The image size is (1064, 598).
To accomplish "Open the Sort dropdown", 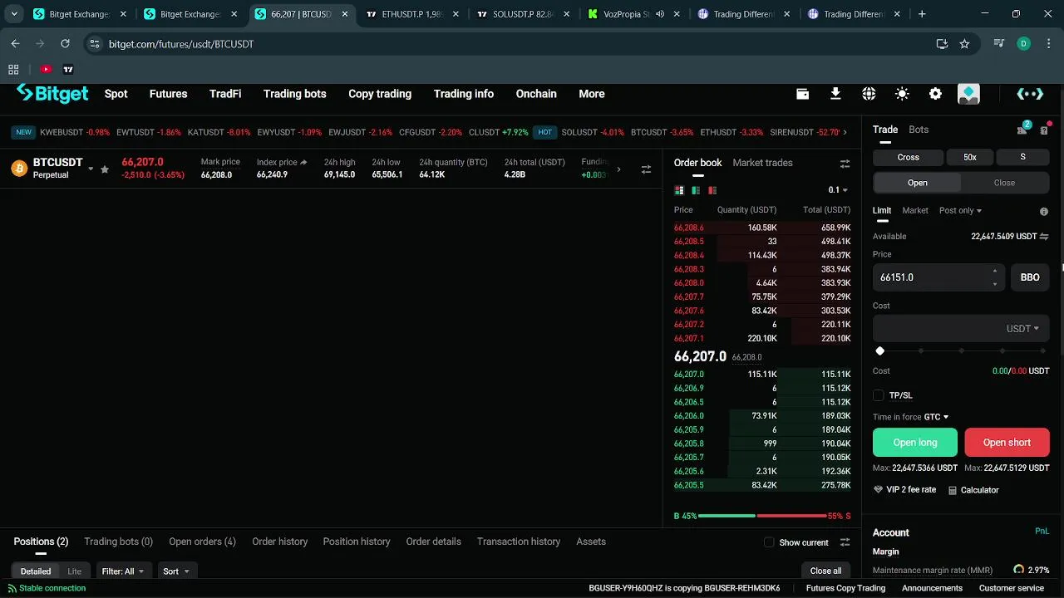I will tap(176, 571).
